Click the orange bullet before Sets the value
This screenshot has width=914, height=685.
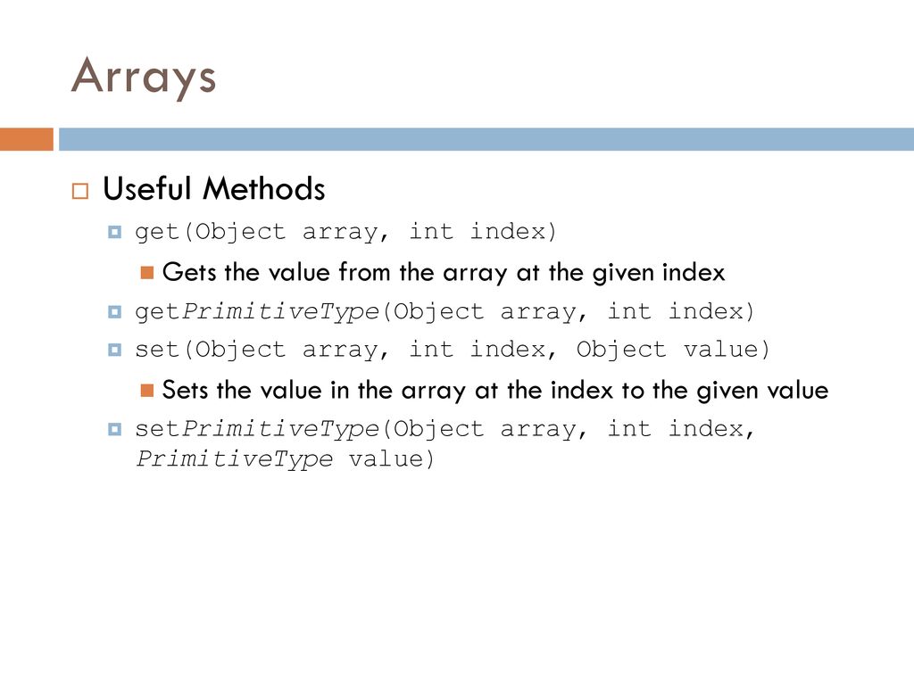[x=147, y=391]
